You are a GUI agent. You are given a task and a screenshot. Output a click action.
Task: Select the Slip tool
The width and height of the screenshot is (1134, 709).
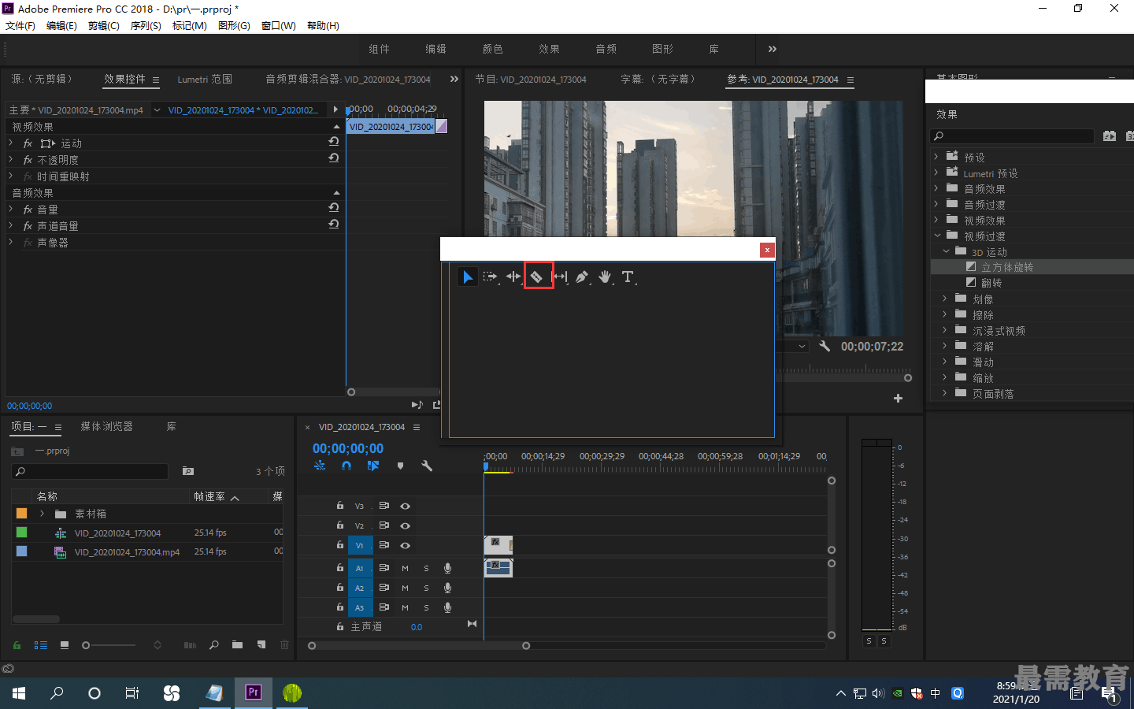click(560, 277)
